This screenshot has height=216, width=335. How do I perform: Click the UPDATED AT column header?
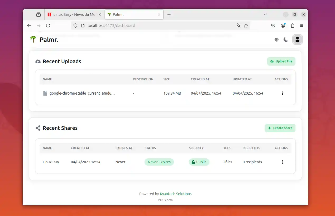(242, 79)
